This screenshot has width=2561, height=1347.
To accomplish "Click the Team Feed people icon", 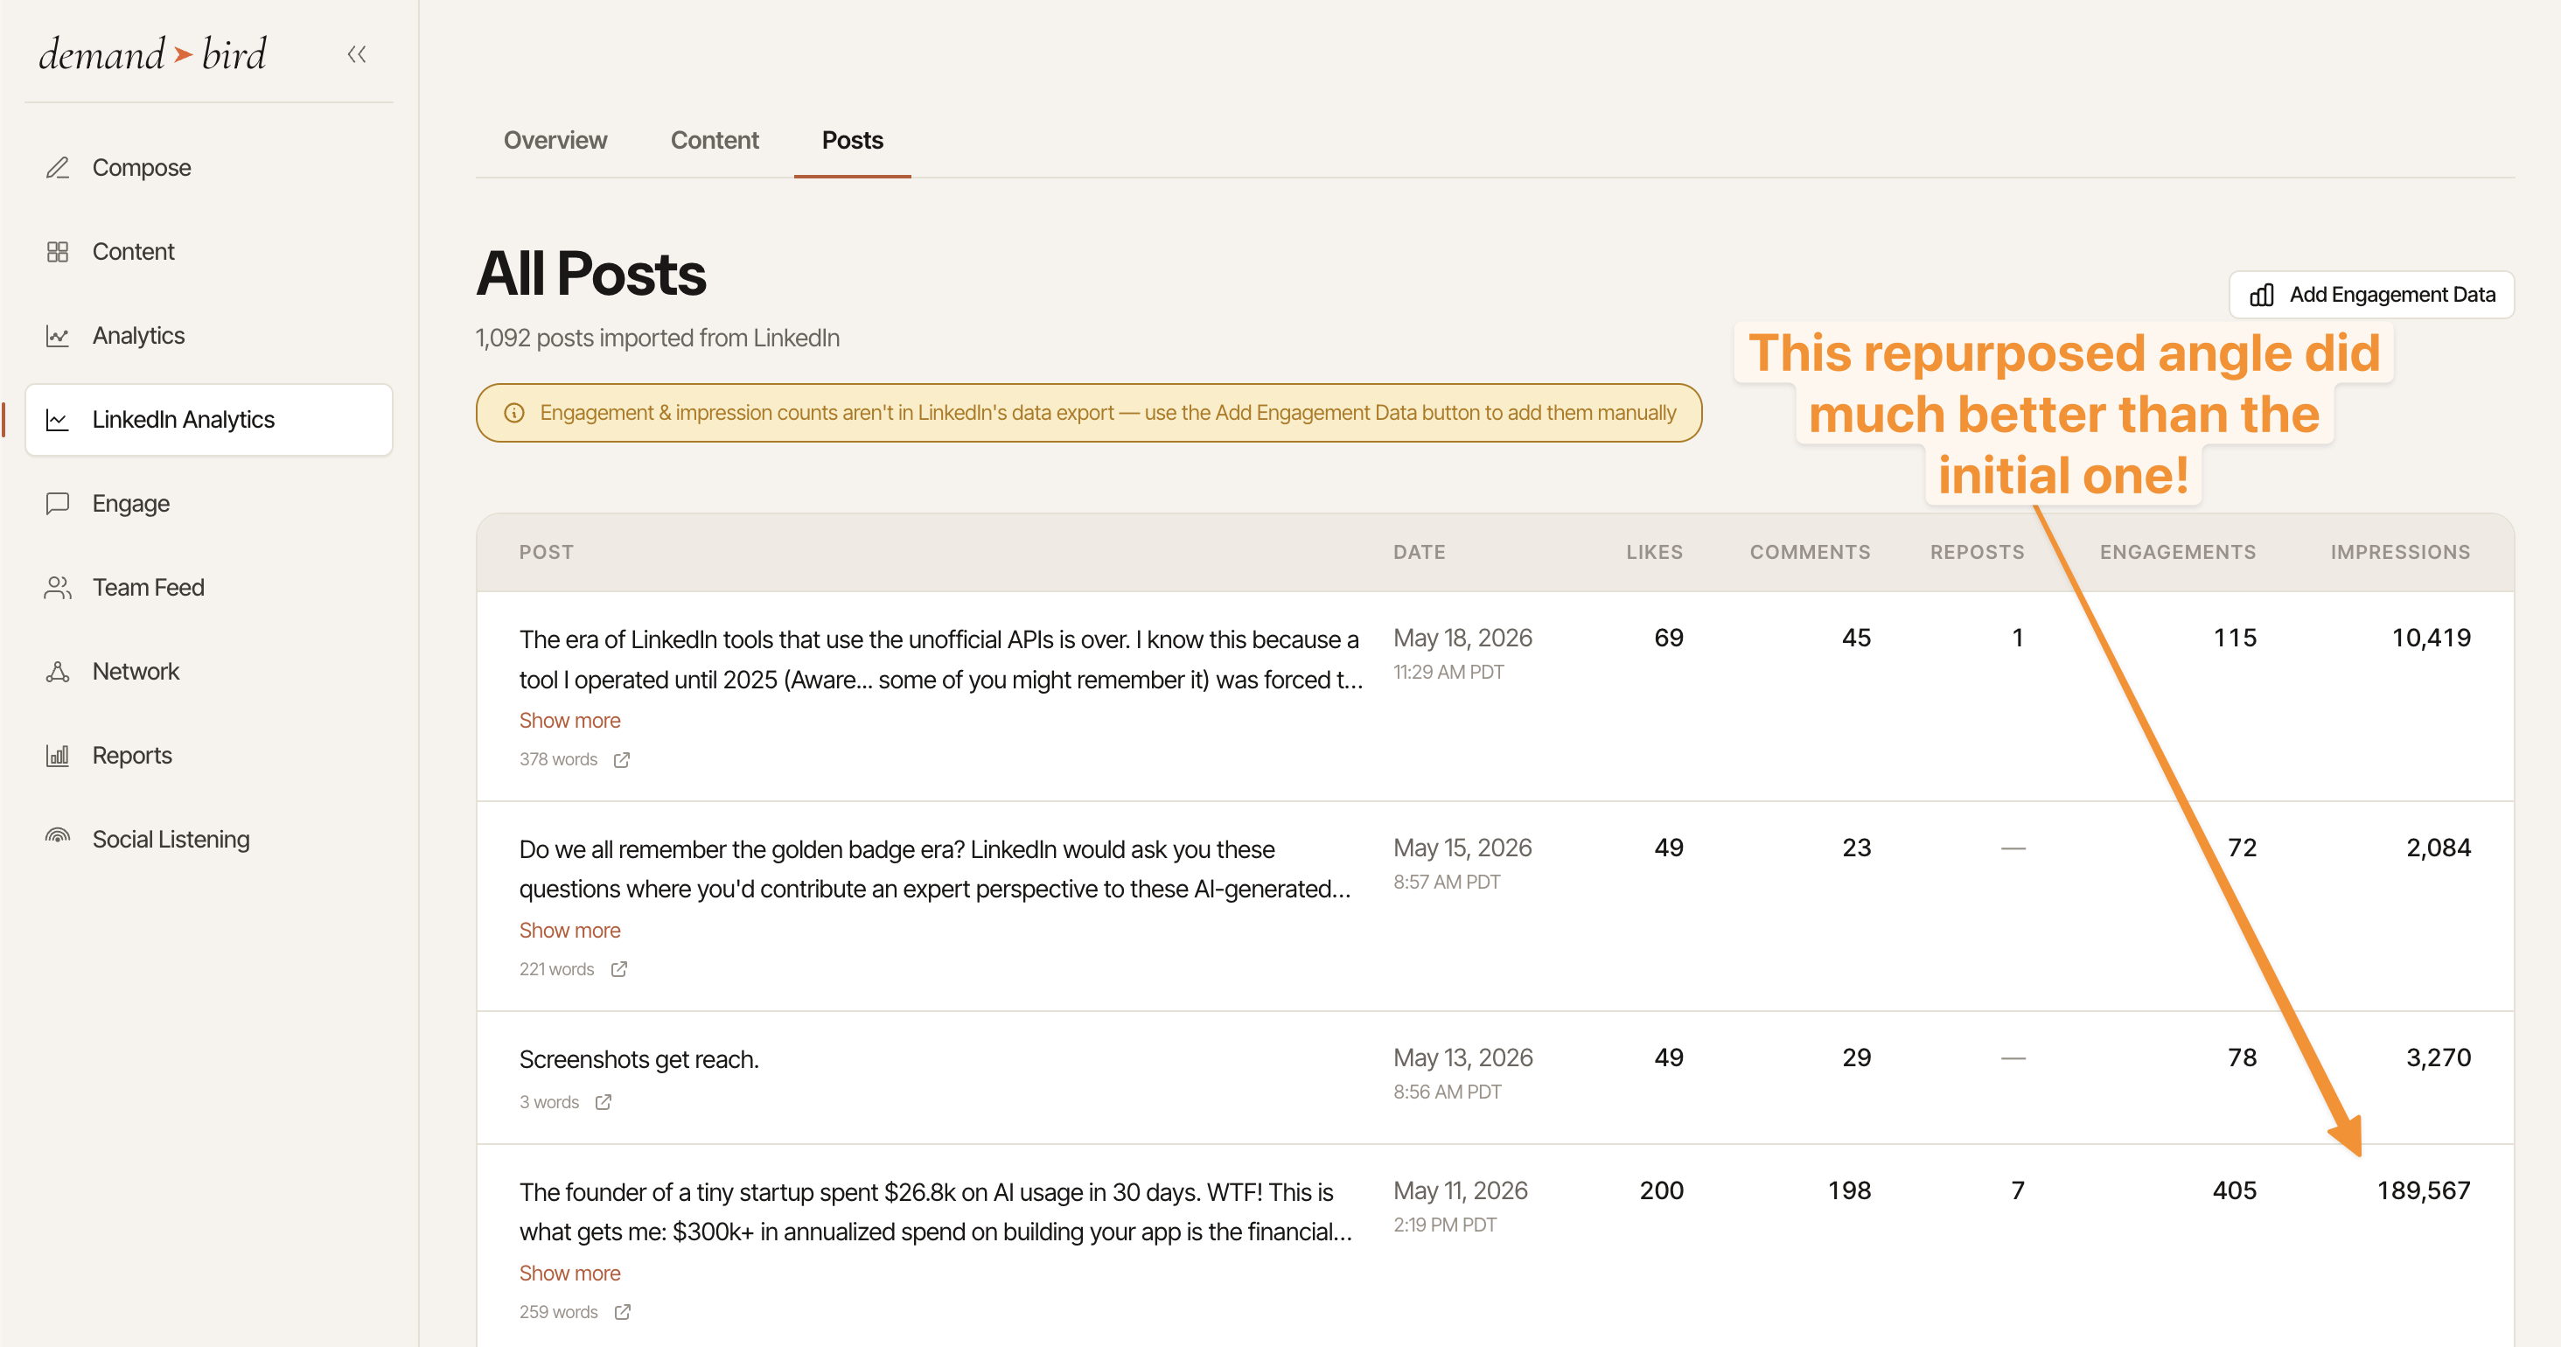I will click(x=58, y=588).
